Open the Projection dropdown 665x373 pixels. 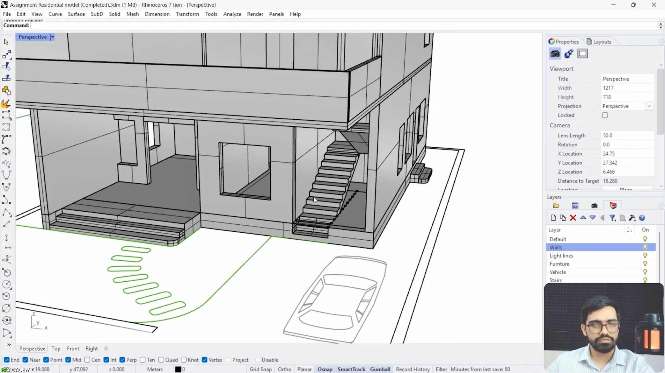[x=649, y=106]
